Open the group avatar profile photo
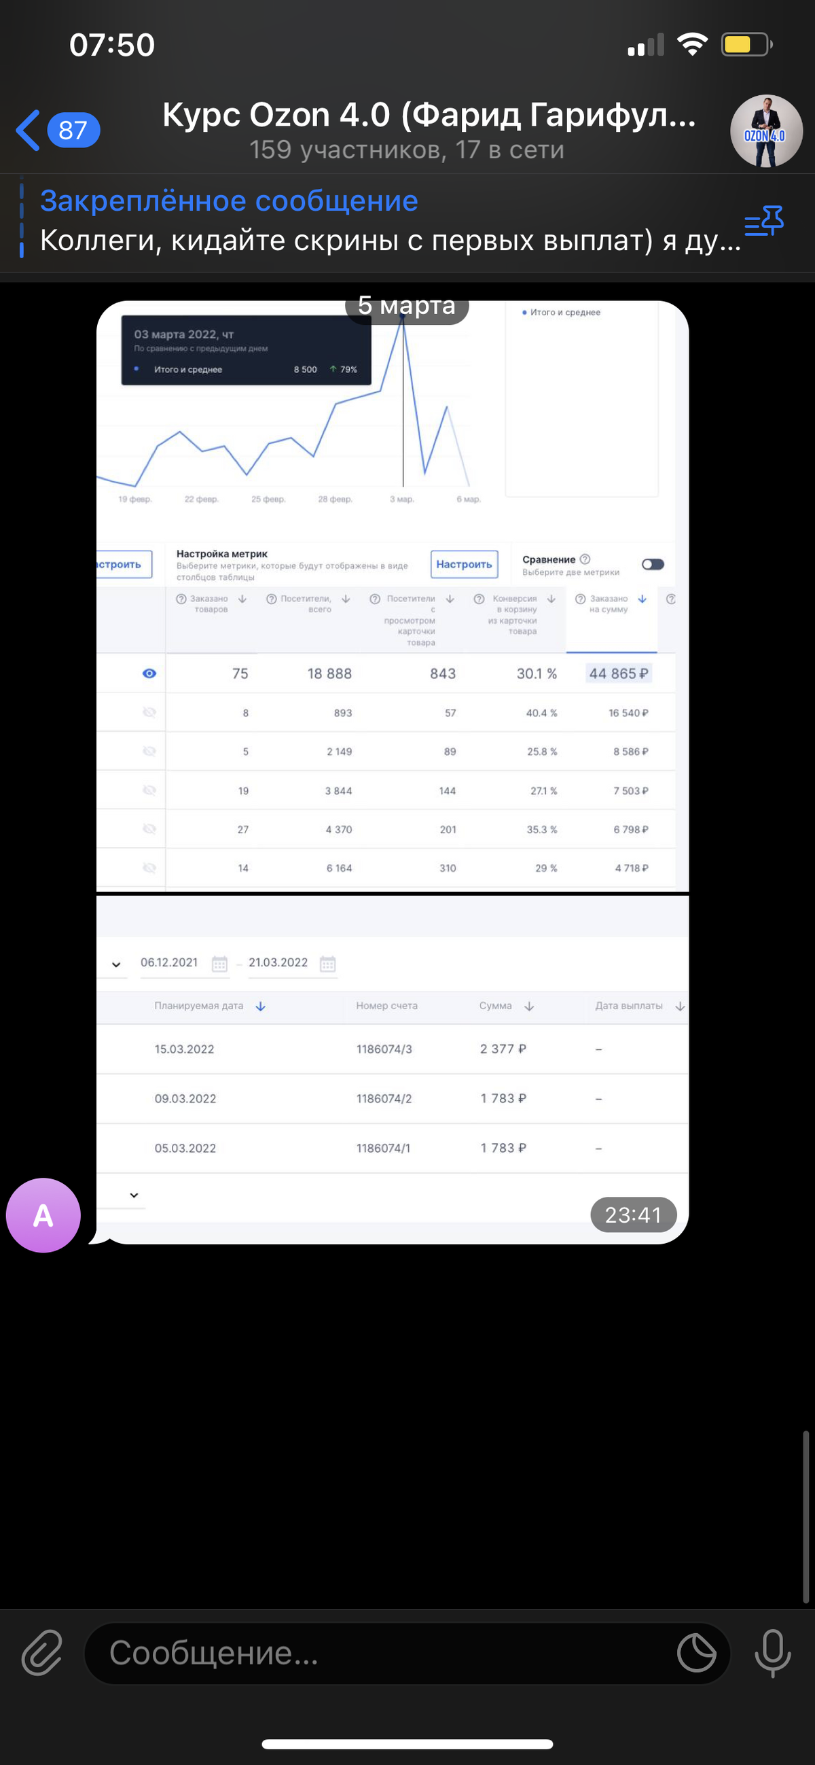 (765, 131)
